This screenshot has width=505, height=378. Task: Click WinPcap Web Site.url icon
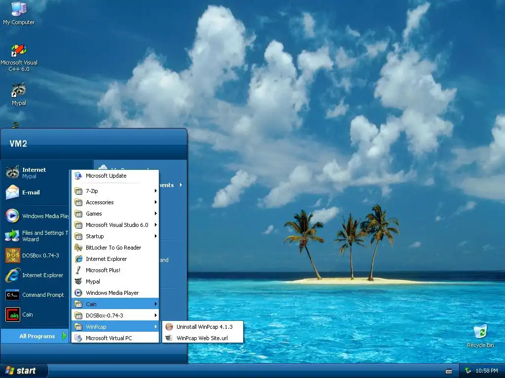click(x=169, y=338)
